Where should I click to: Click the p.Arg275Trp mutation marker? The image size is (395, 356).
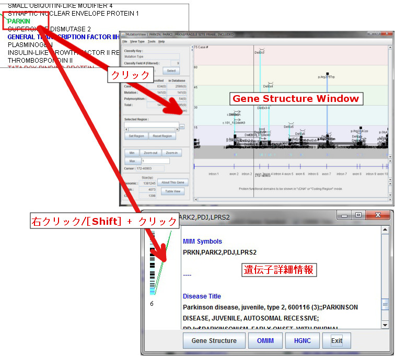click(327, 74)
